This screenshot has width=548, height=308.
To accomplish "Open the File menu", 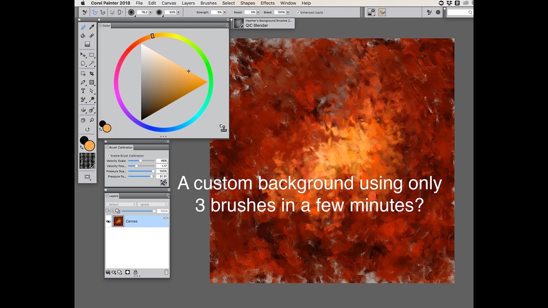I will pos(139,3).
